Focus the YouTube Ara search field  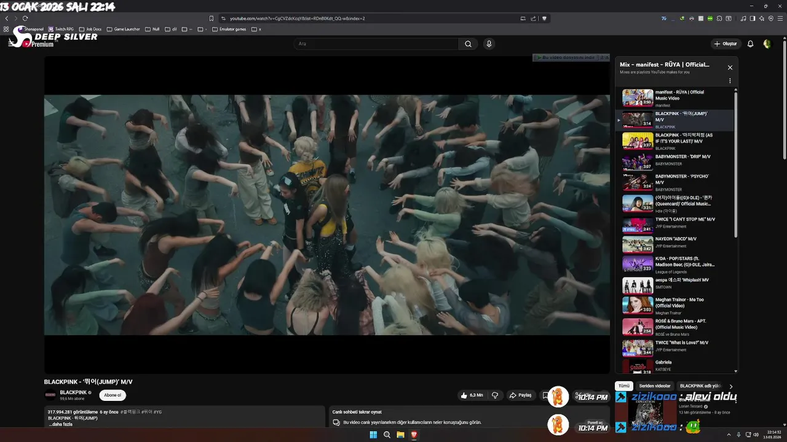point(376,44)
